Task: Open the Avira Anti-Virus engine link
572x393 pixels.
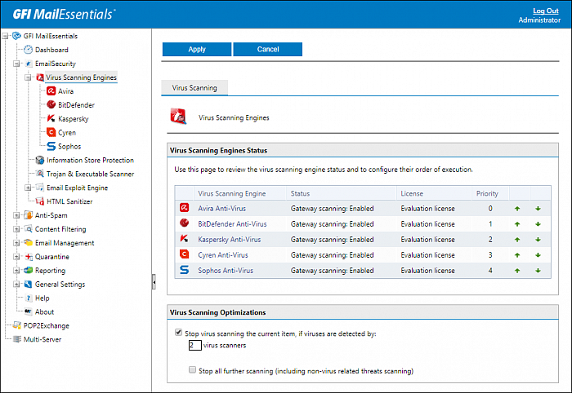Action: [221, 209]
